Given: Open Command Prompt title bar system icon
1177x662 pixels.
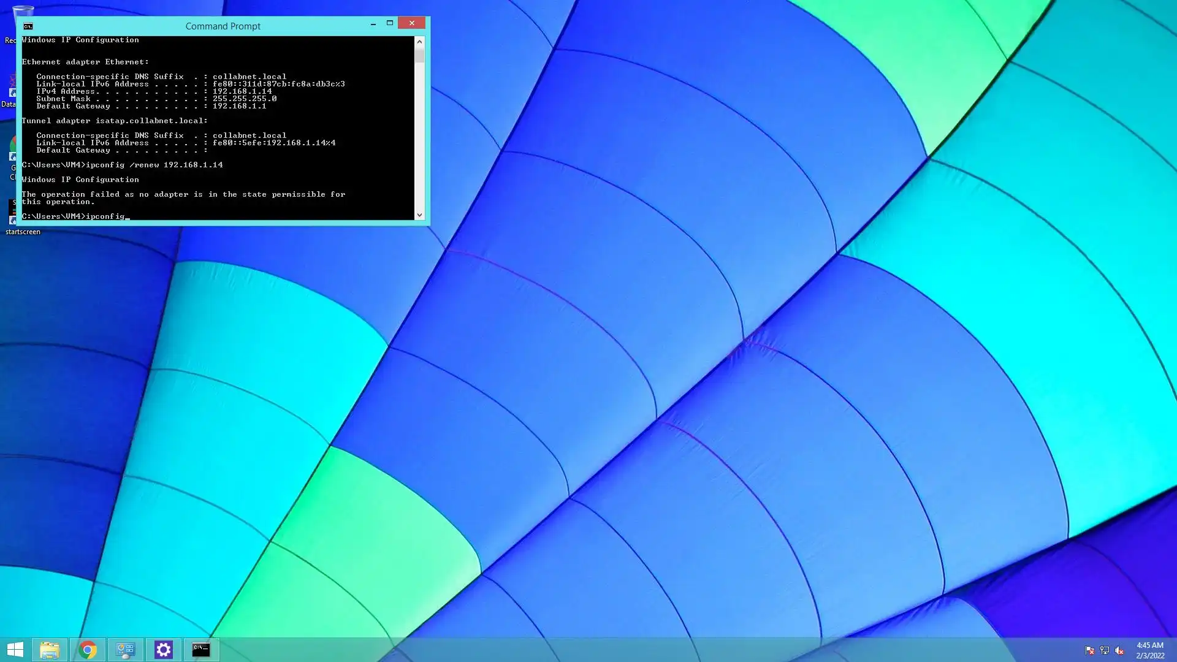Looking at the screenshot, I should point(28,26).
